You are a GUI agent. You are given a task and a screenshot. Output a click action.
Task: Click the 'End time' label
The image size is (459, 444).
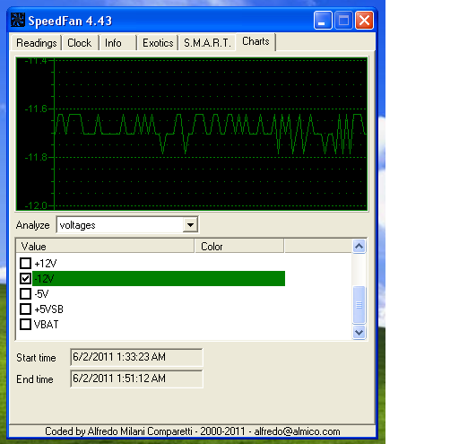(35, 379)
